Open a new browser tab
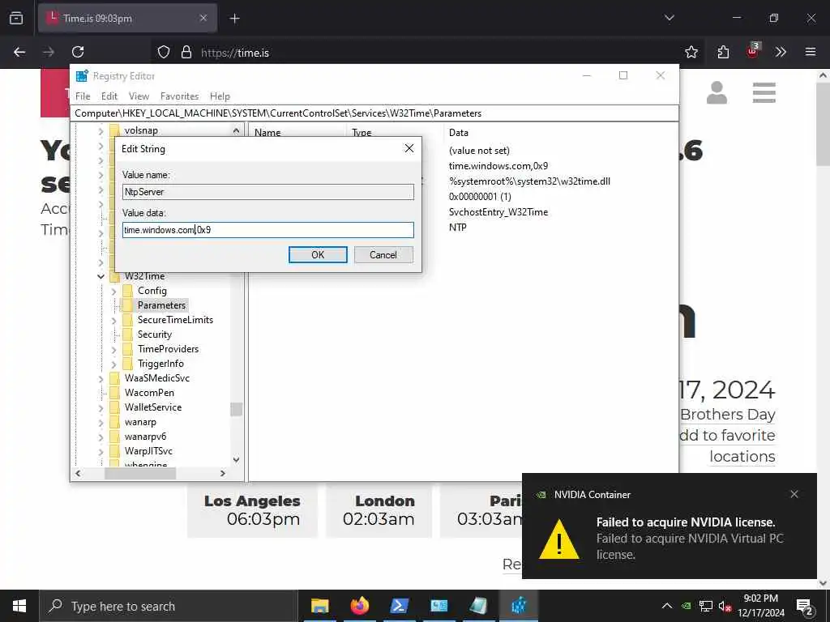The image size is (830, 622). [x=234, y=19]
